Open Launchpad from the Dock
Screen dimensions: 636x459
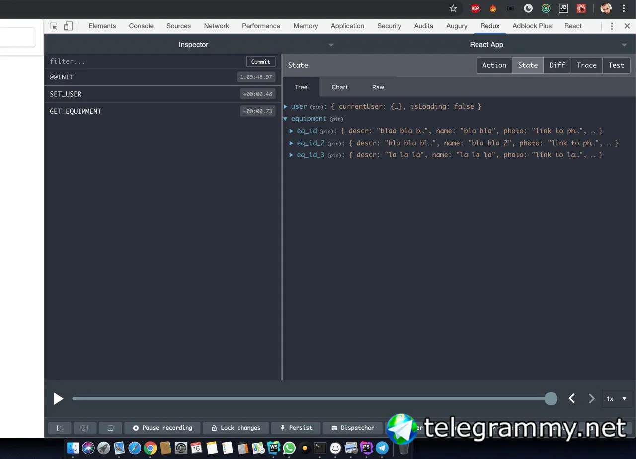[x=104, y=448]
